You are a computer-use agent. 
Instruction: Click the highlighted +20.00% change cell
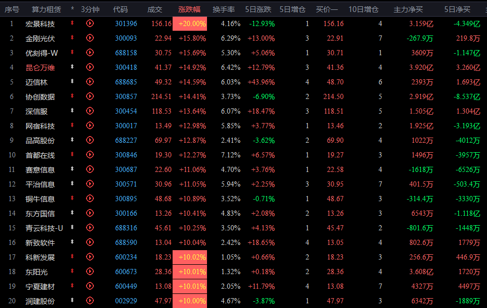(x=190, y=23)
